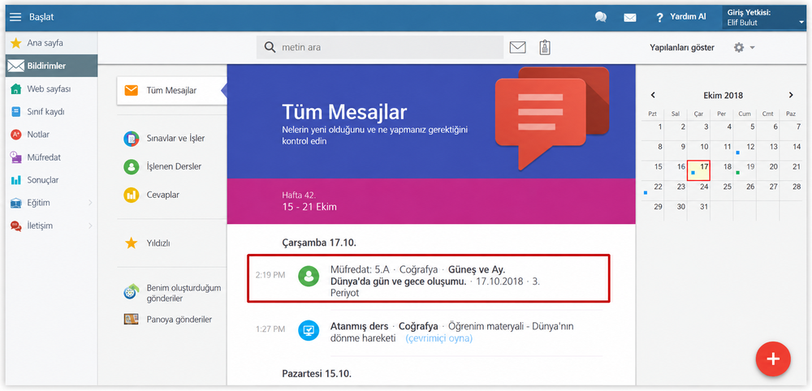
Task: Click the envelope icon in the top bar
Action: [630, 18]
